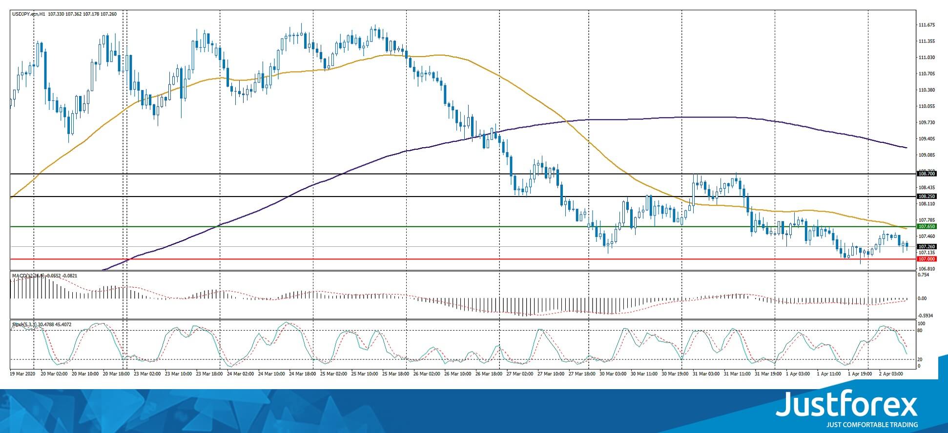This screenshot has width=948, height=433.
Task: Click the 19 Mar 2020 time axis label
Action: (x=23, y=374)
